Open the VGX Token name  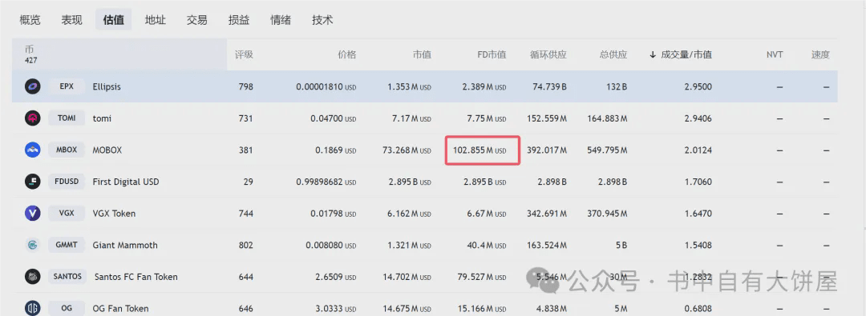(x=114, y=214)
